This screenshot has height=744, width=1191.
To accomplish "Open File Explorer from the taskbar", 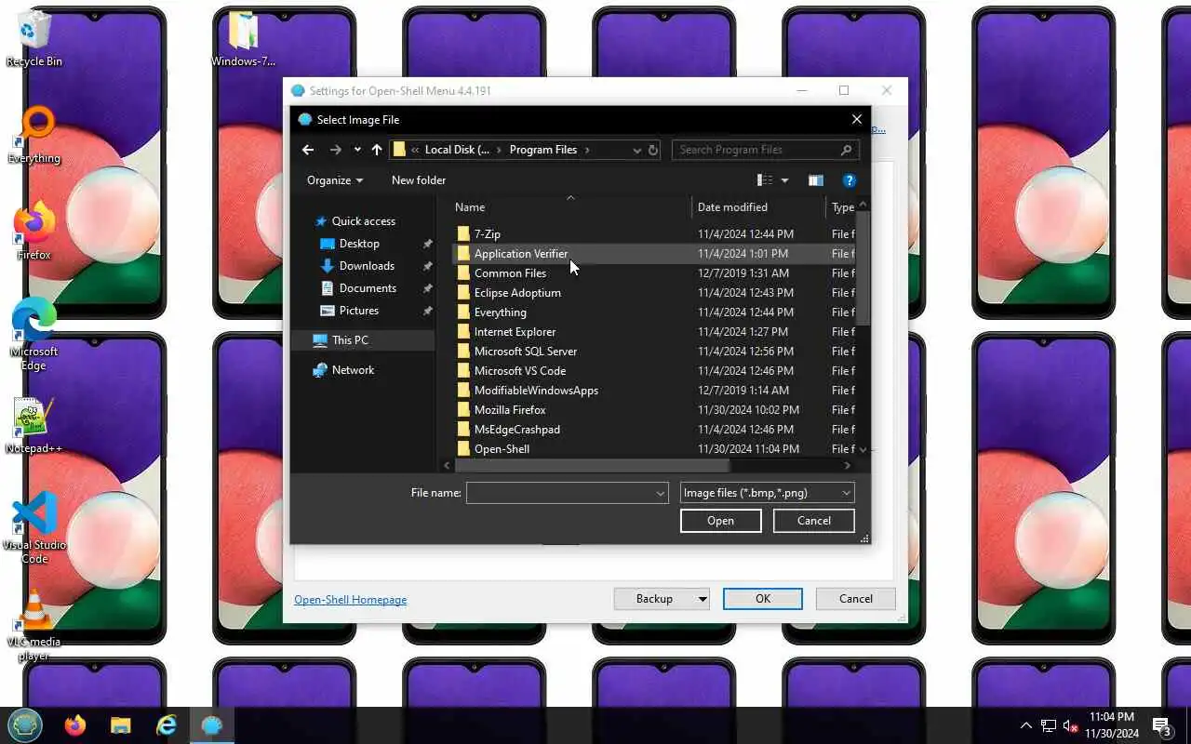I will point(121,725).
